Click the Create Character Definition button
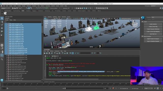Viewport: 163px width, 91px height. click(x=153, y=29)
